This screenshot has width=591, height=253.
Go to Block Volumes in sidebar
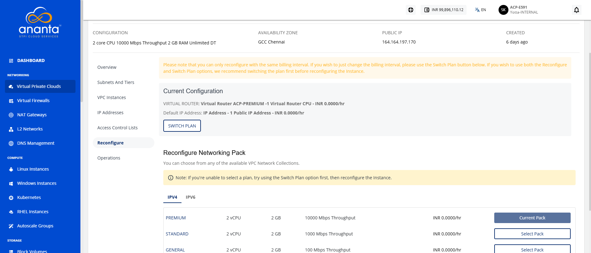coord(32,251)
